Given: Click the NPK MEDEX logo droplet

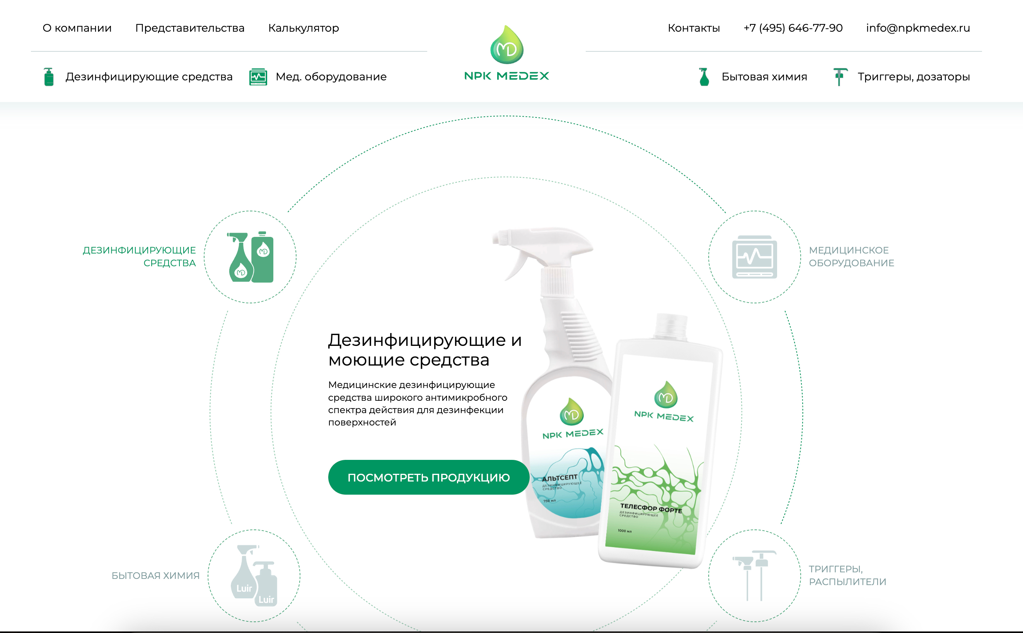Looking at the screenshot, I should pyautogui.click(x=507, y=45).
